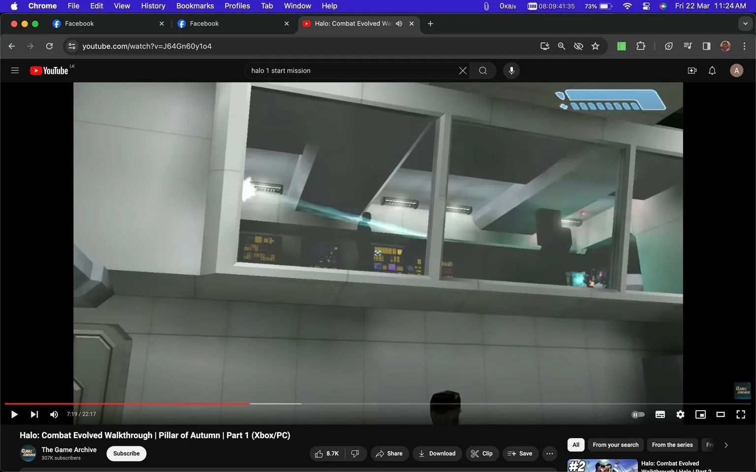This screenshot has width=756, height=472.
Task: Seek on the red video progress bar
Action: click(x=148, y=404)
